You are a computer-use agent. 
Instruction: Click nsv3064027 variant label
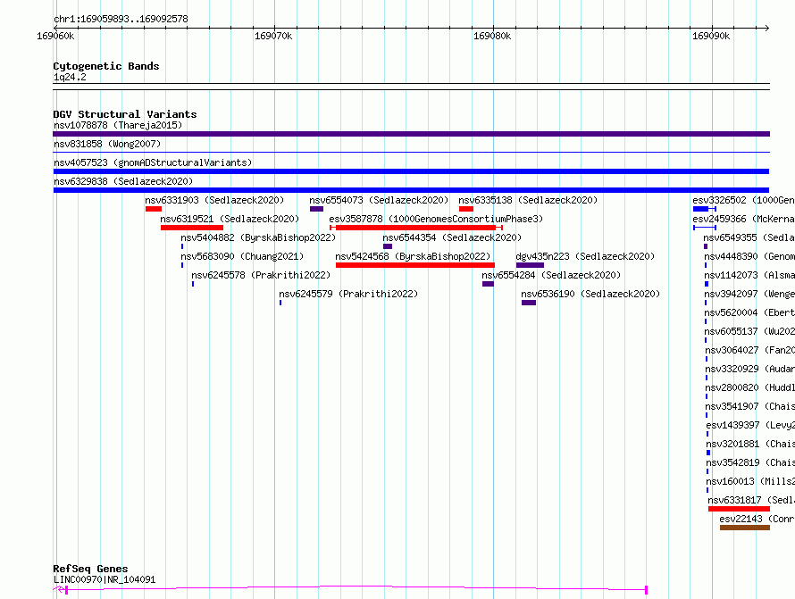tap(749, 350)
